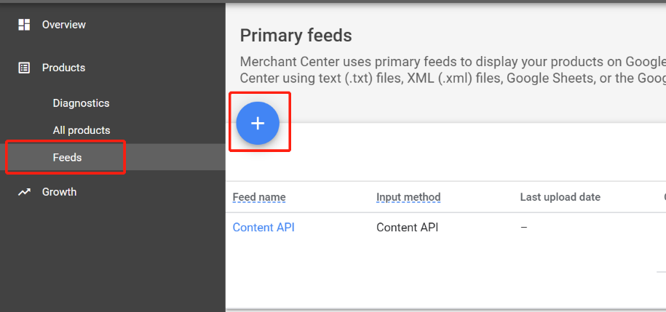Click the Growth trend arrow icon

24,192
